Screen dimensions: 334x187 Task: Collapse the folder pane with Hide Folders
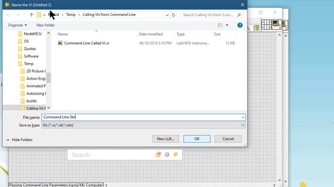click(x=20, y=140)
